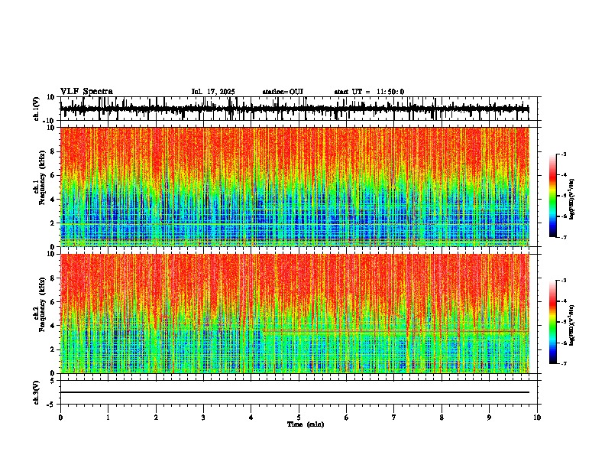Click the horizontal 3.5 kHz line in ch.2 spectrogram
The width and height of the screenshot is (605, 468).
[396, 331]
